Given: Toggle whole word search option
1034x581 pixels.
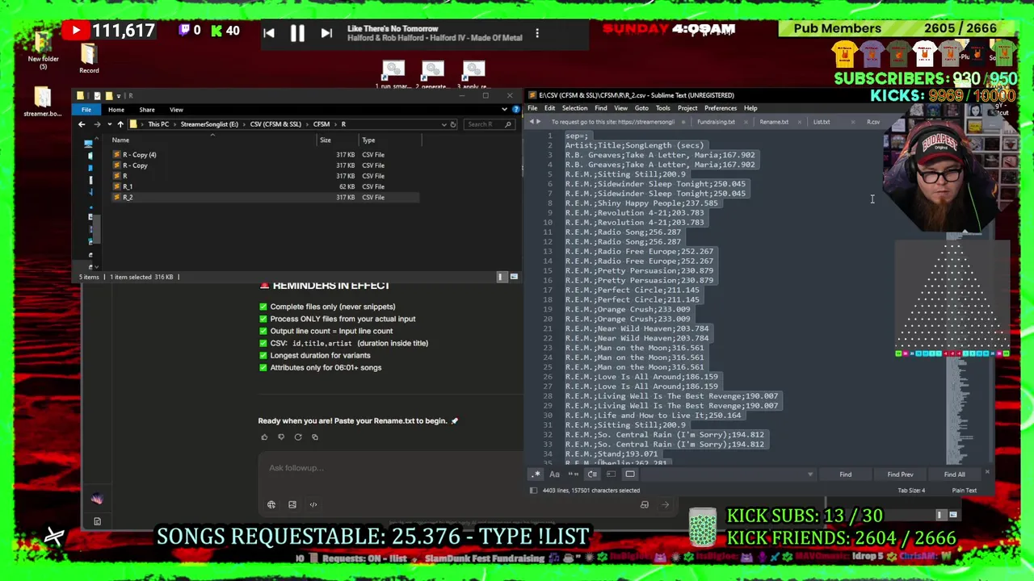Looking at the screenshot, I should pyautogui.click(x=574, y=474).
